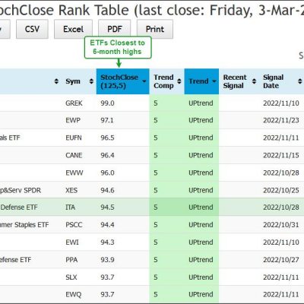
Task: Click the XES symbol cell
Action: [71, 190]
